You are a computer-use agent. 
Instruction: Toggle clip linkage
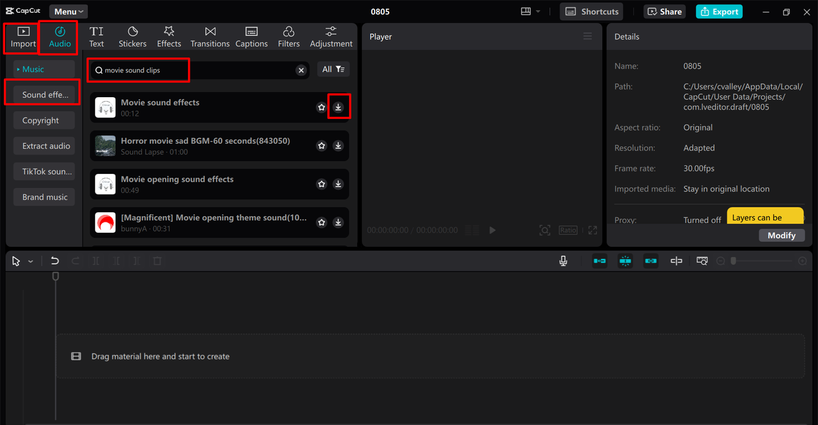pos(651,261)
